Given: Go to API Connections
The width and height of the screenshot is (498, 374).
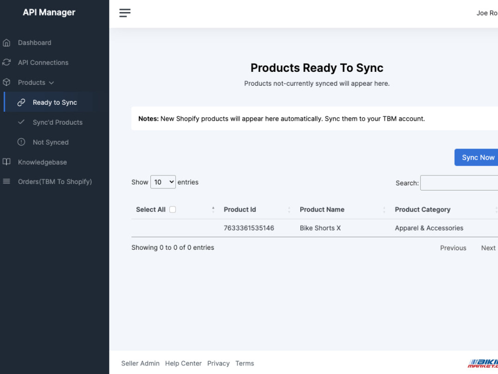Looking at the screenshot, I should pos(43,63).
